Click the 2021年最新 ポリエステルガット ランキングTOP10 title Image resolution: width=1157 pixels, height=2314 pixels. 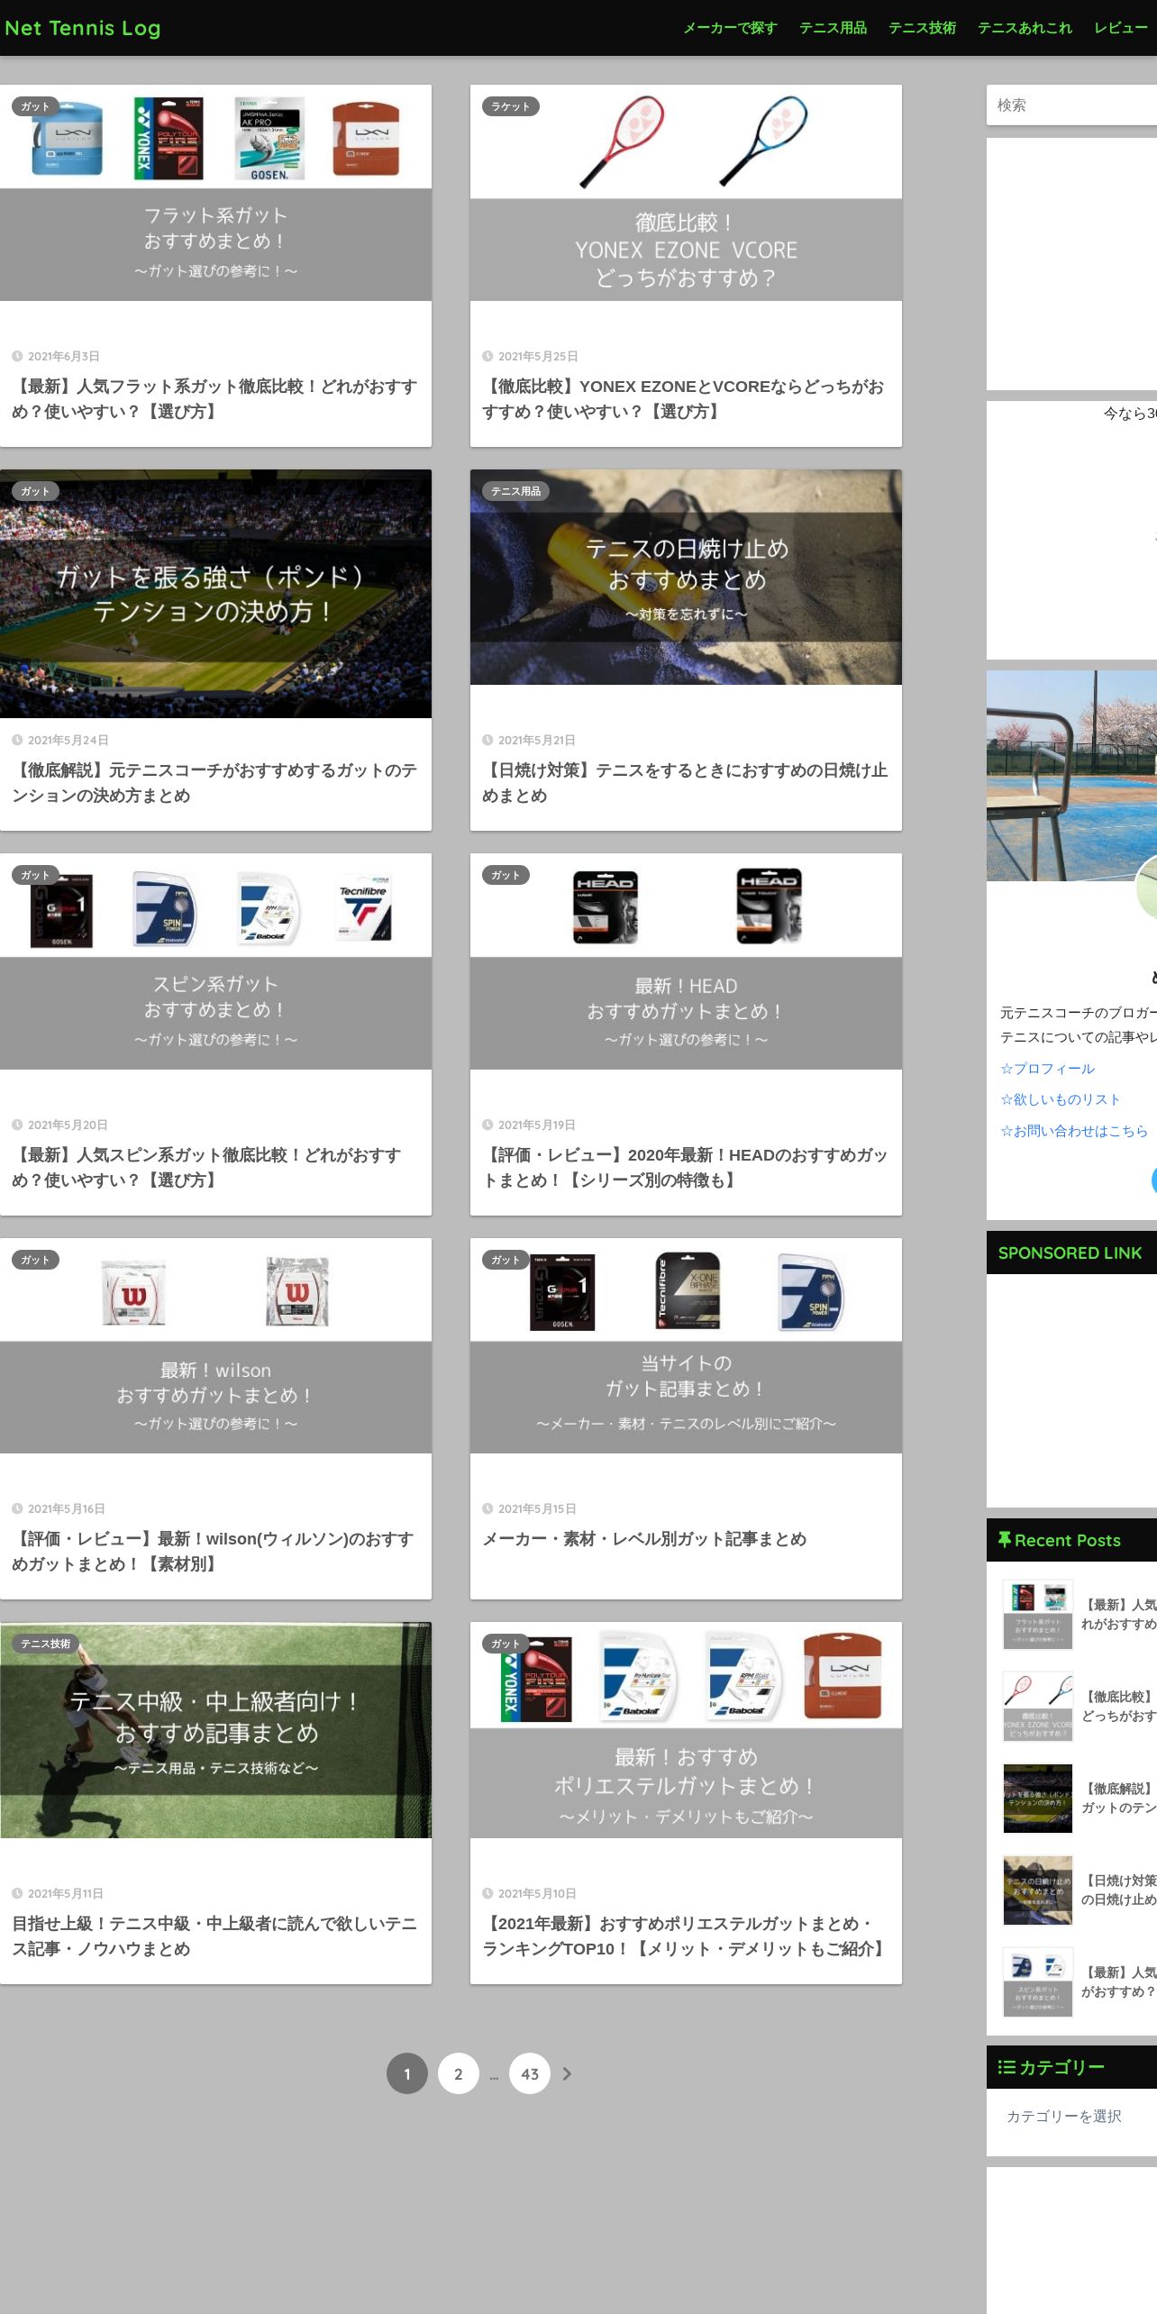[x=685, y=1936]
